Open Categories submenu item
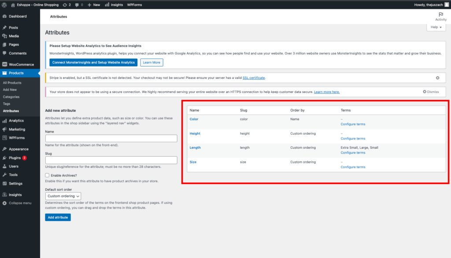The image size is (451, 258). coord(11,97)
